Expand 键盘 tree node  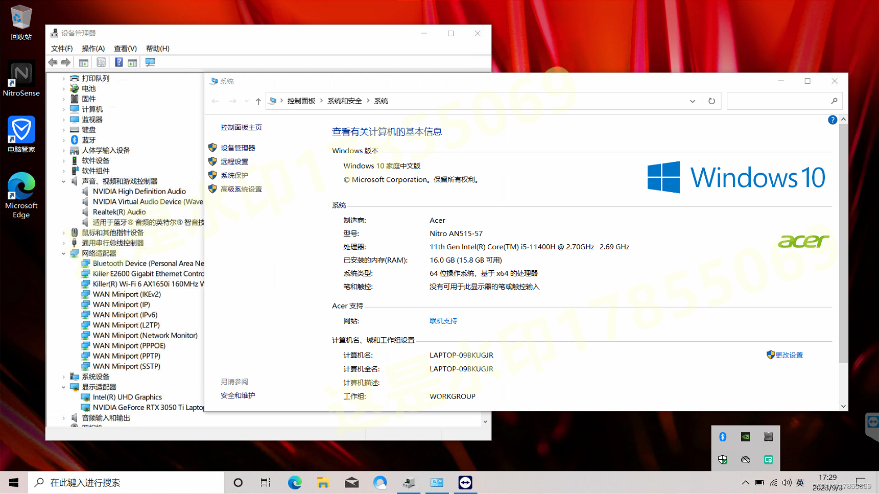point(64,130)
